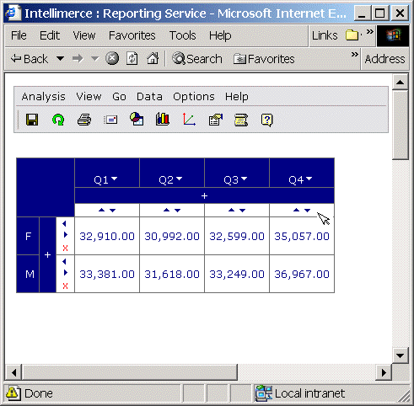Click the email/send report icon
414x406 pixels.
[110, 120]
